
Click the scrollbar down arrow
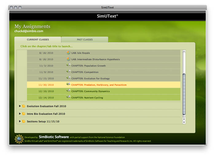tap(184, 122)
